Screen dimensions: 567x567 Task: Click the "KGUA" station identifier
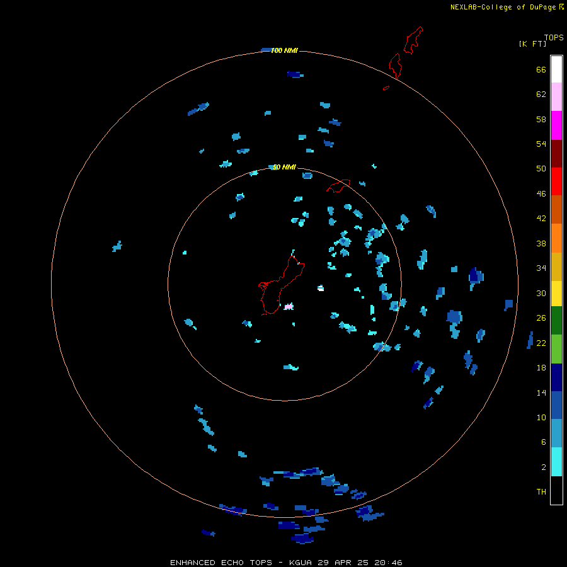click(x=301, y=563)
